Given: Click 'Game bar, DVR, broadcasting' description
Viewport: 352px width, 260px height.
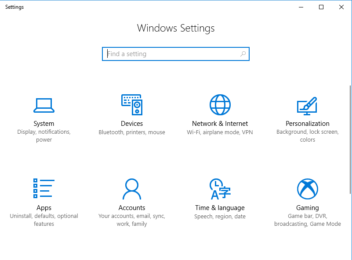Looking at the screenshot, I should point(308,220).
